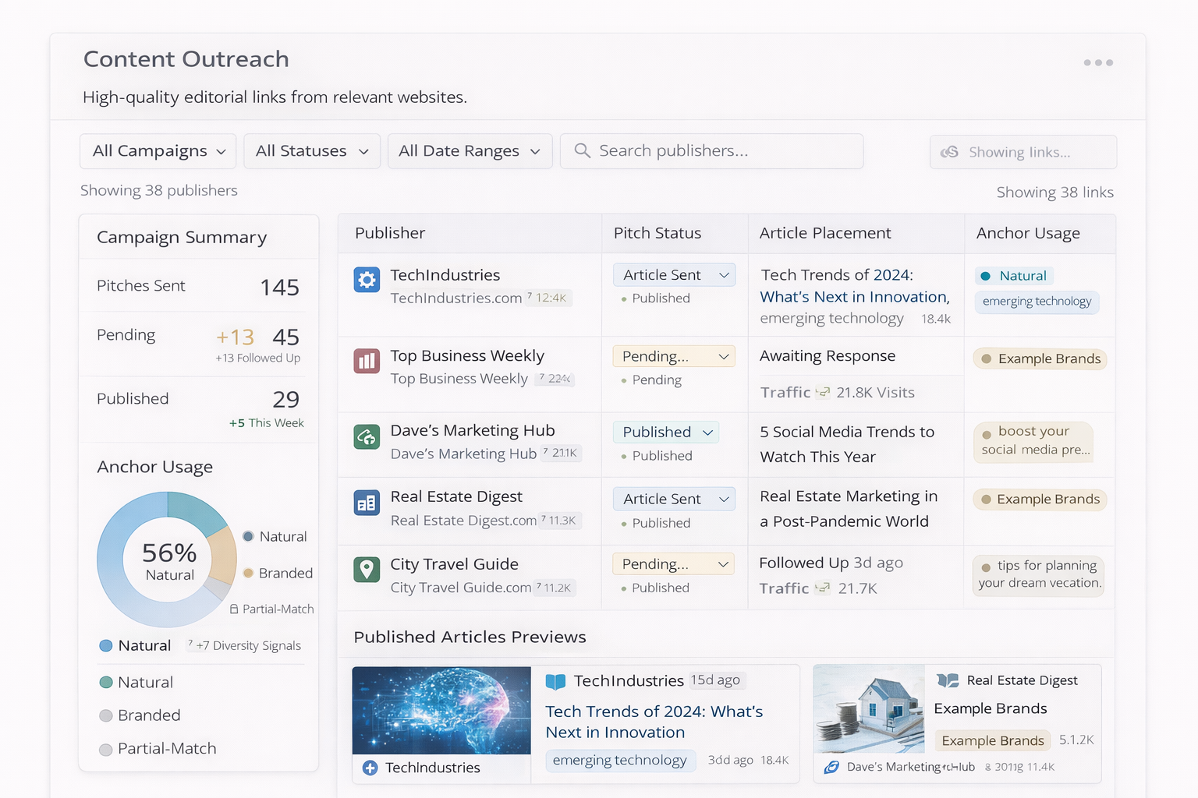Open the Content Outreach overflow menu
The width and height of the screenshot is (1198, 798).
(1097, 62)
